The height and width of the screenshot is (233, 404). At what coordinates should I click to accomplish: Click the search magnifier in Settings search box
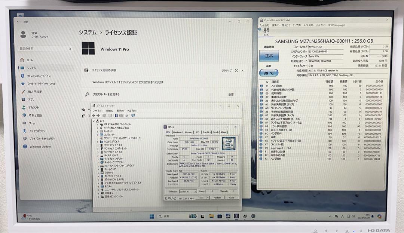[x=70, y=49]
